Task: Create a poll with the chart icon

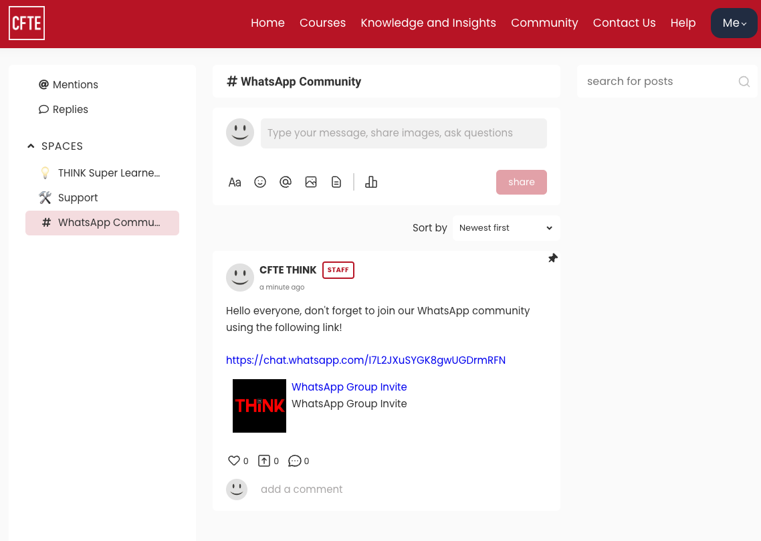Action: pos(370,182)
